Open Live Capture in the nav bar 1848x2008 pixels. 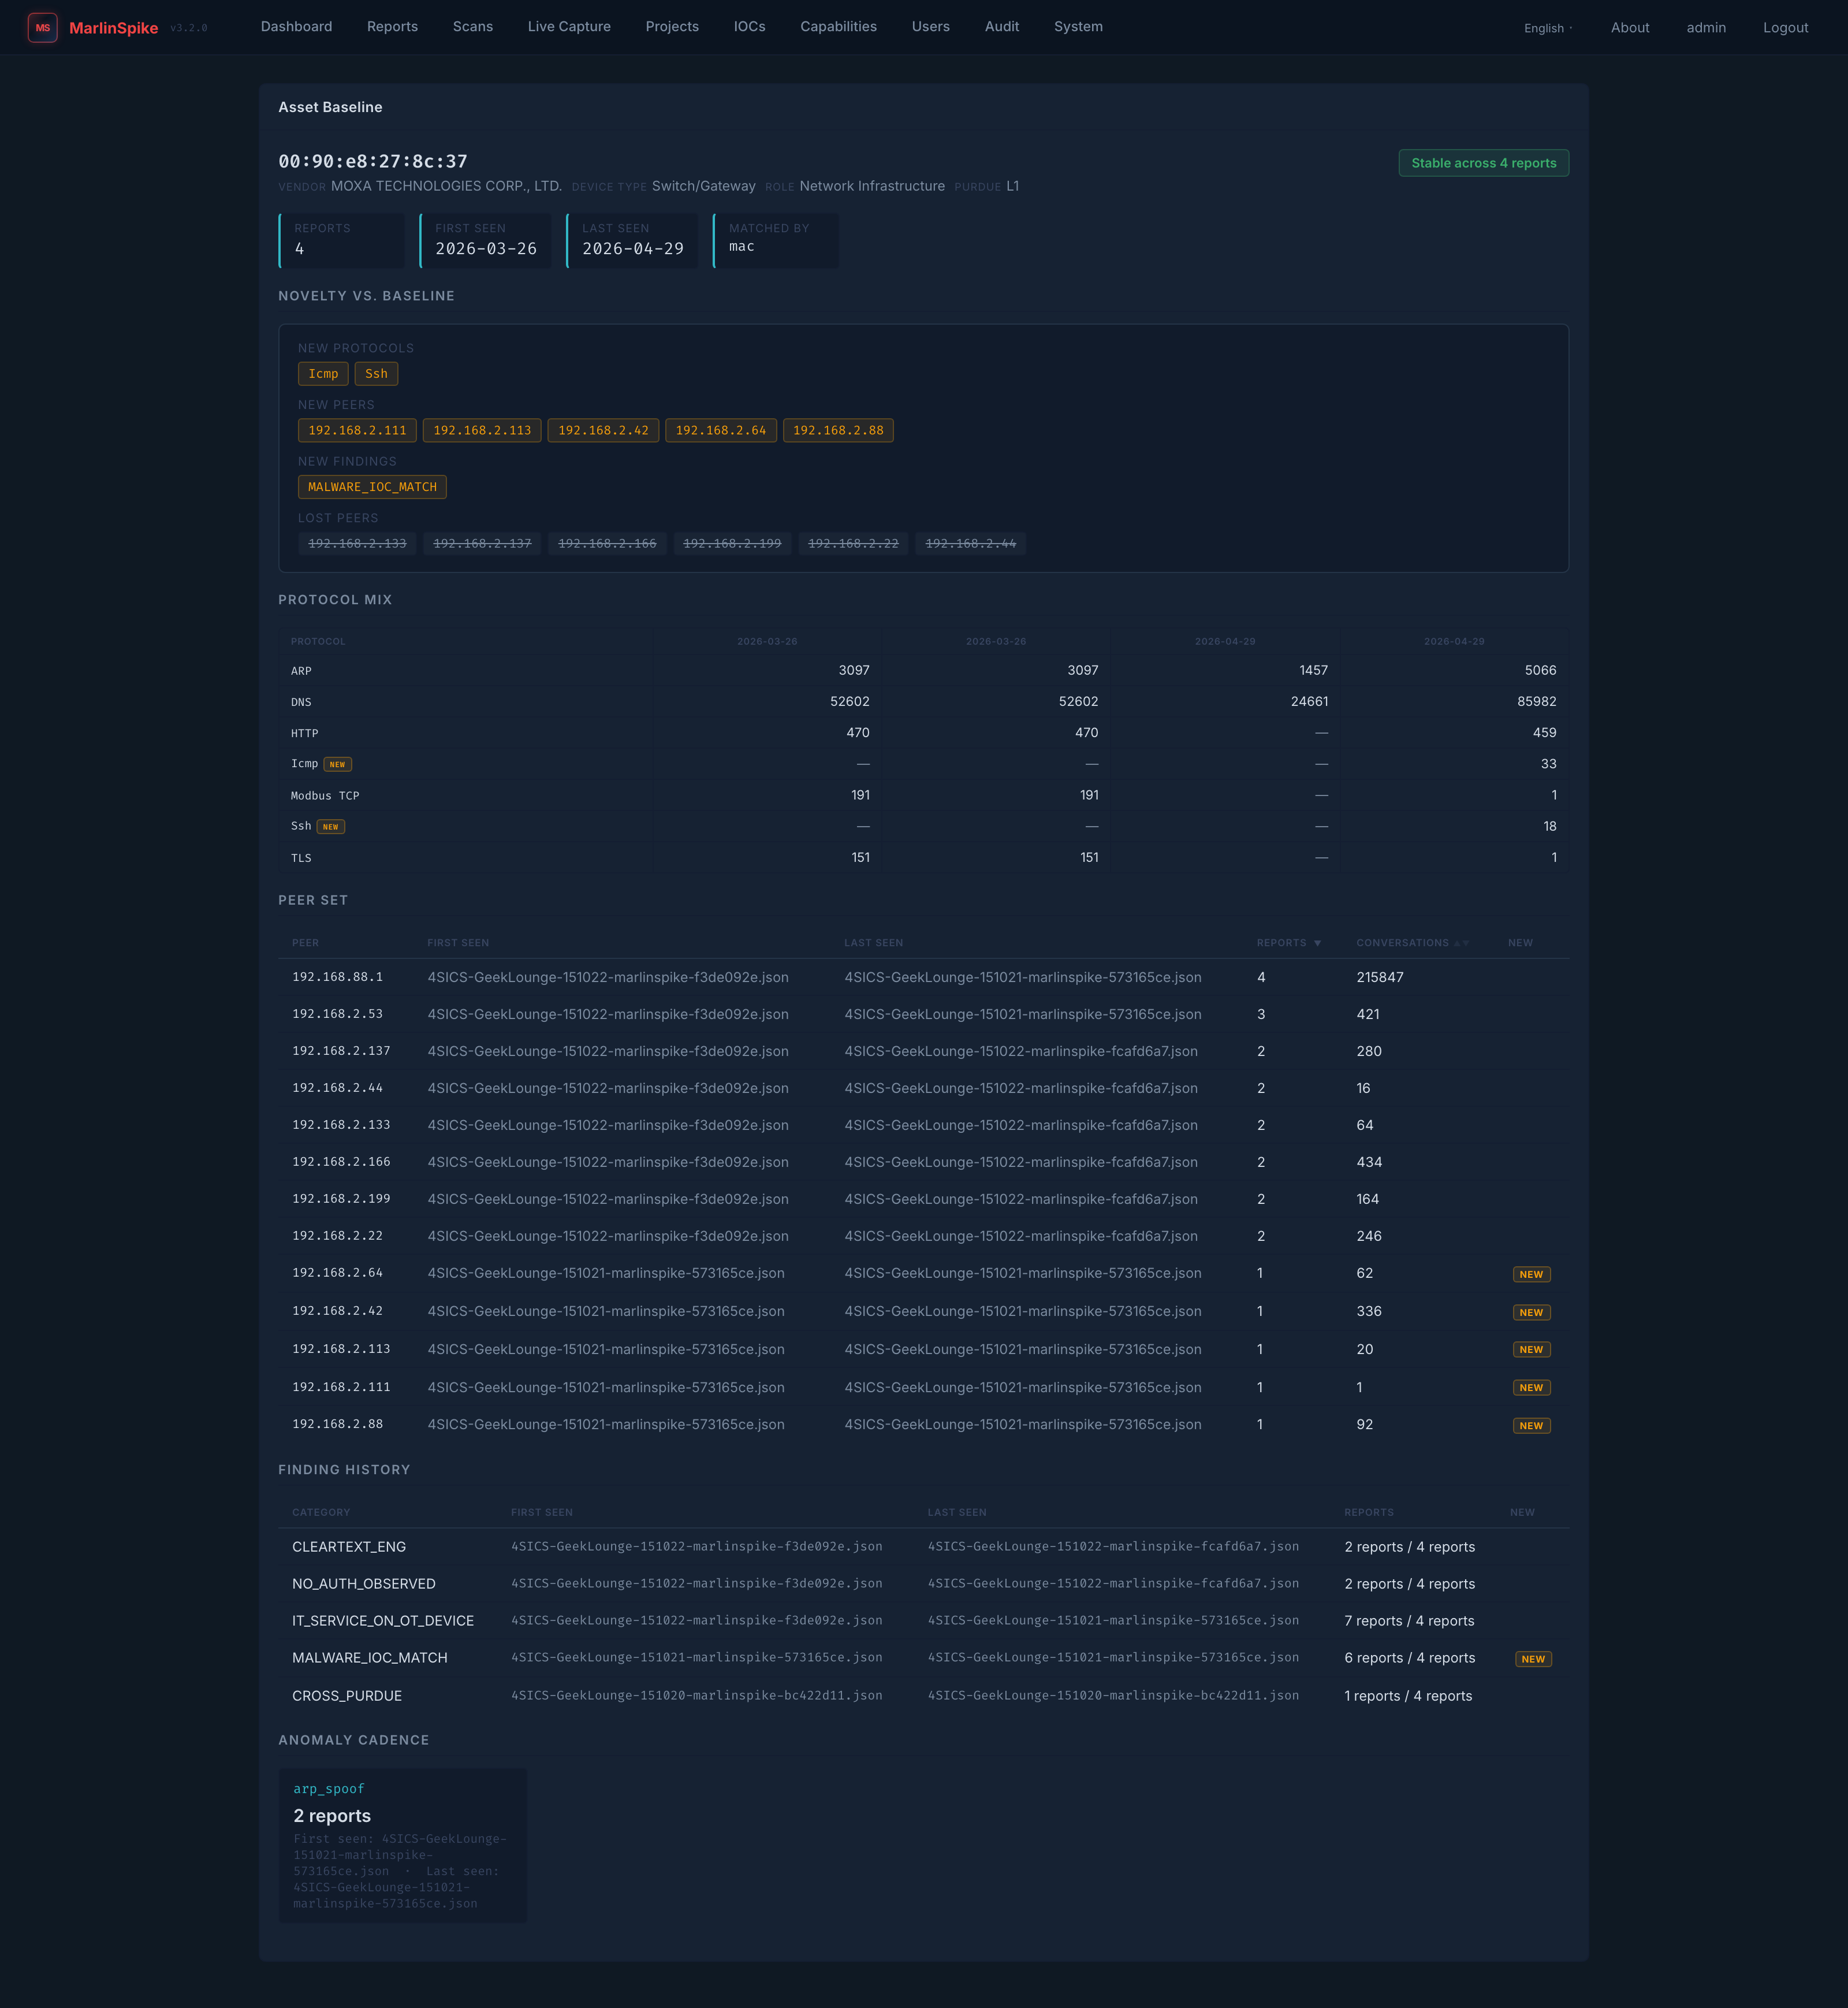pyautogui.click(x=569, y=27)
